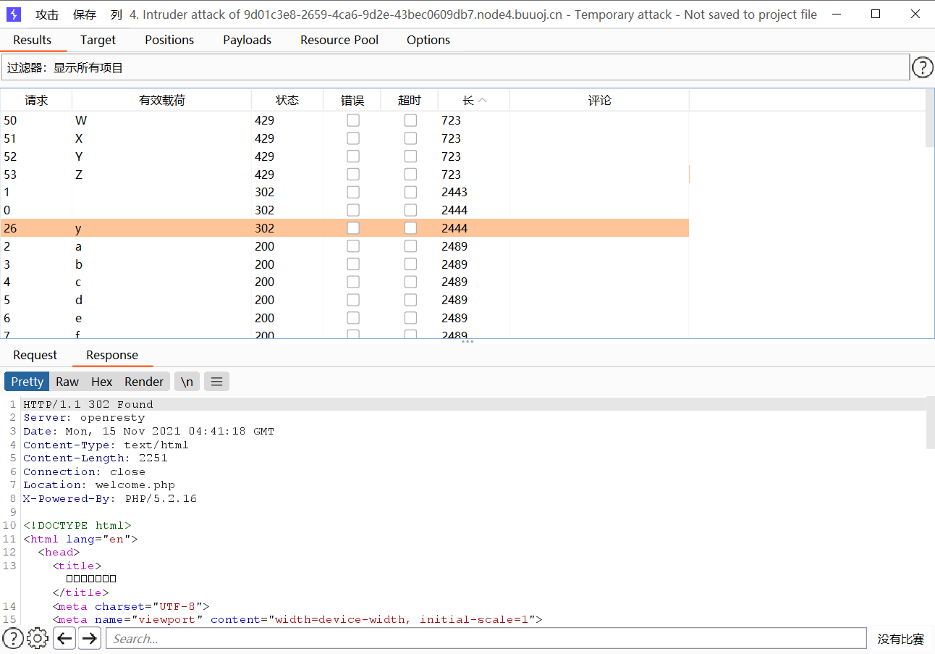Go to previous search match with back arrow
This screenshot has height=654, width=935.
64,638
